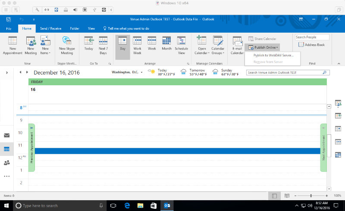Open Task View on taskbar
The image size is (345, 211).
point(113,206)
